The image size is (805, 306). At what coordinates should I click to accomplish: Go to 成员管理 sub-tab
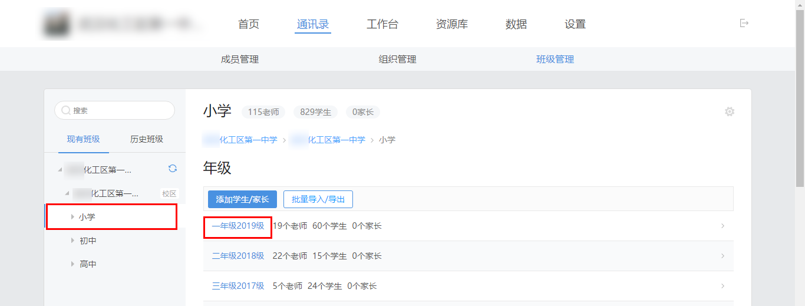(x=240, y=59)
